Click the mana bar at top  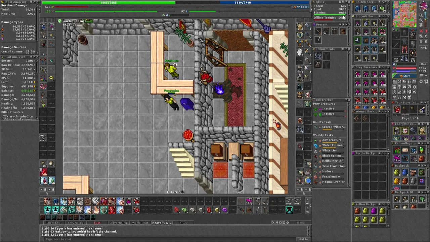click(x=243, y=3)
